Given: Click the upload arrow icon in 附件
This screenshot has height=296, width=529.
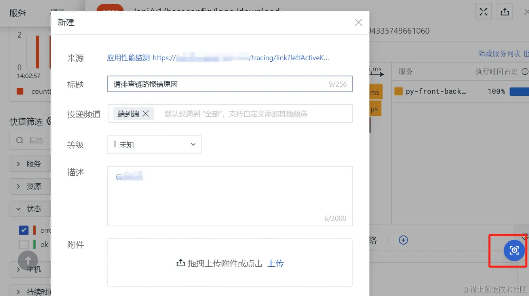Looking at the screenshot, I should (x=181, y=263).
